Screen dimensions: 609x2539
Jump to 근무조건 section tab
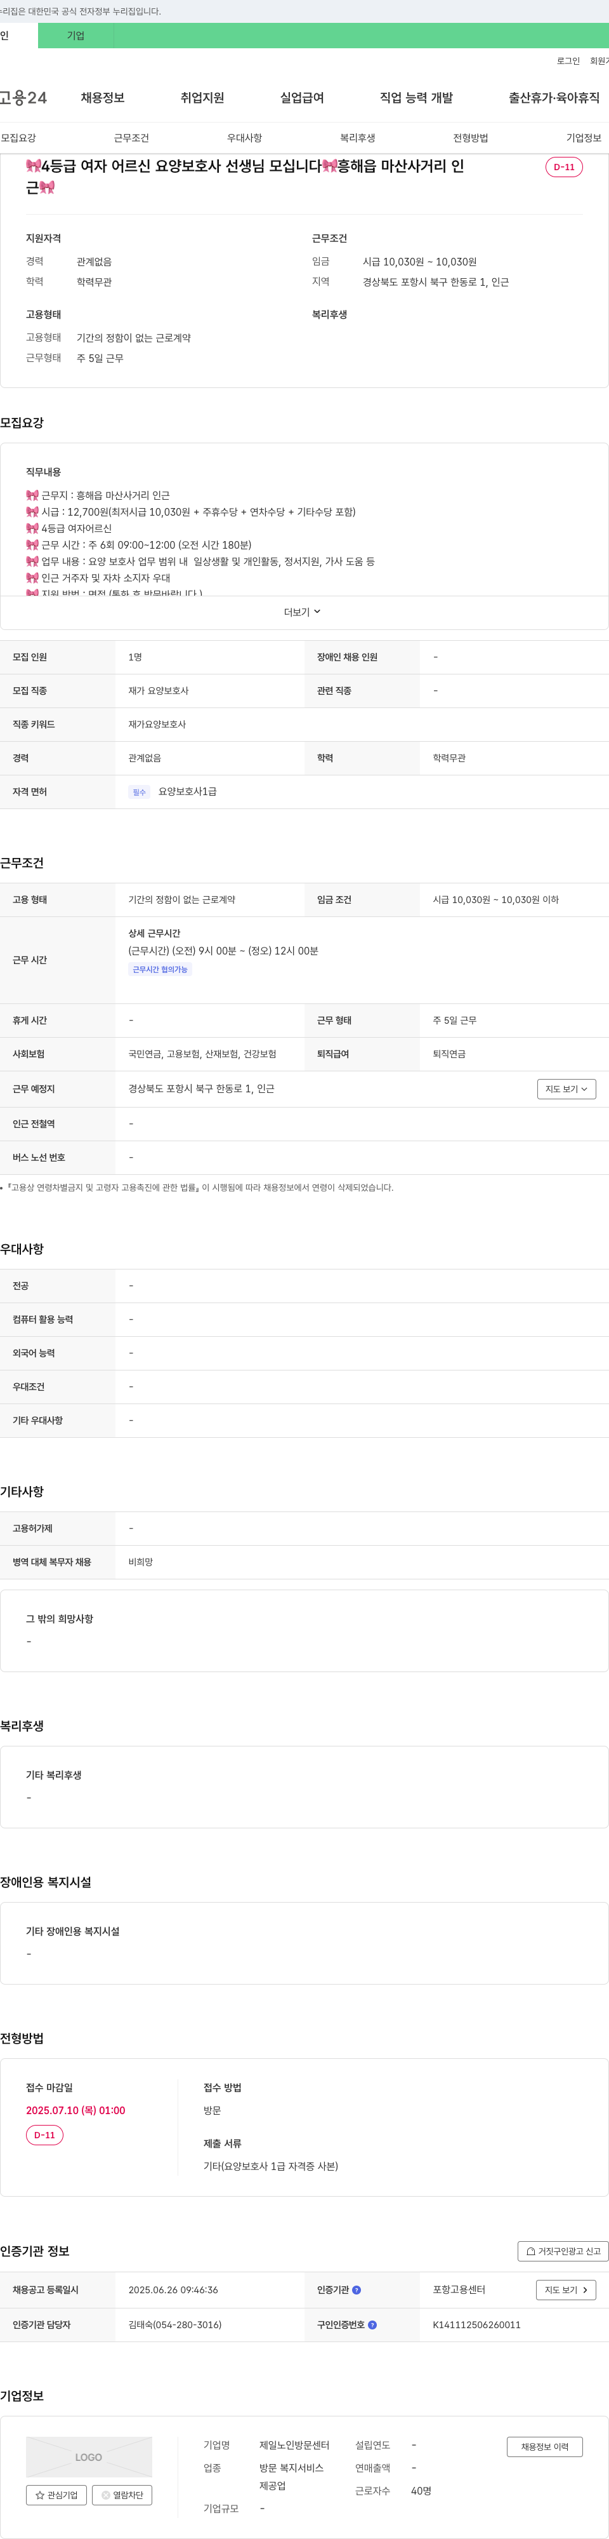click(131, 138)
